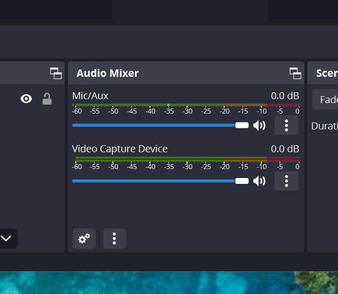Click the Mic/Aux 0.0 dB value
The width and height of the screenshot is (338, 294).
coord(285,96)
